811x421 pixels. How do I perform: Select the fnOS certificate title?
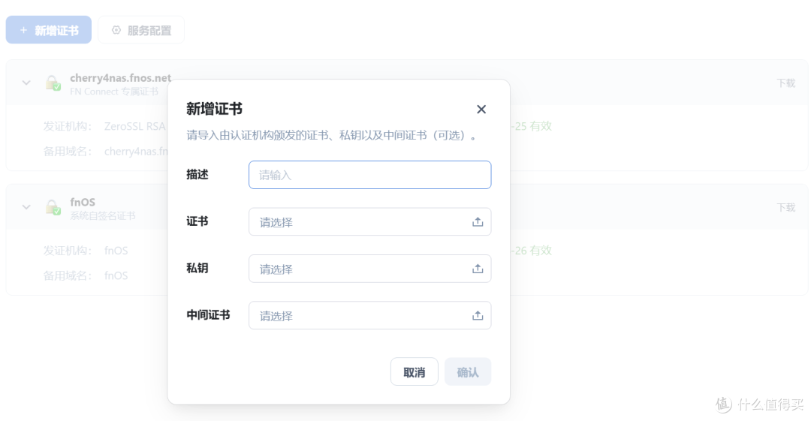coord(83,202)
